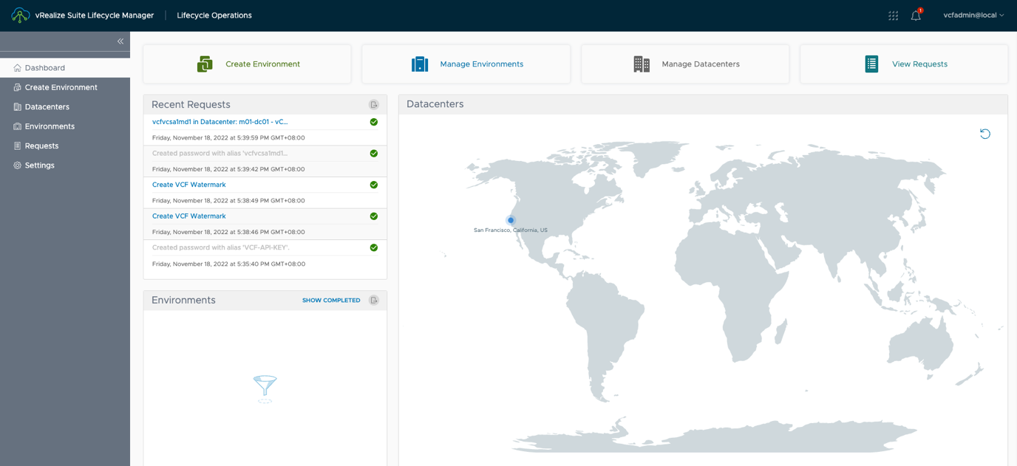
Task: Open the Create Environment card label
Action: (262, 64)
